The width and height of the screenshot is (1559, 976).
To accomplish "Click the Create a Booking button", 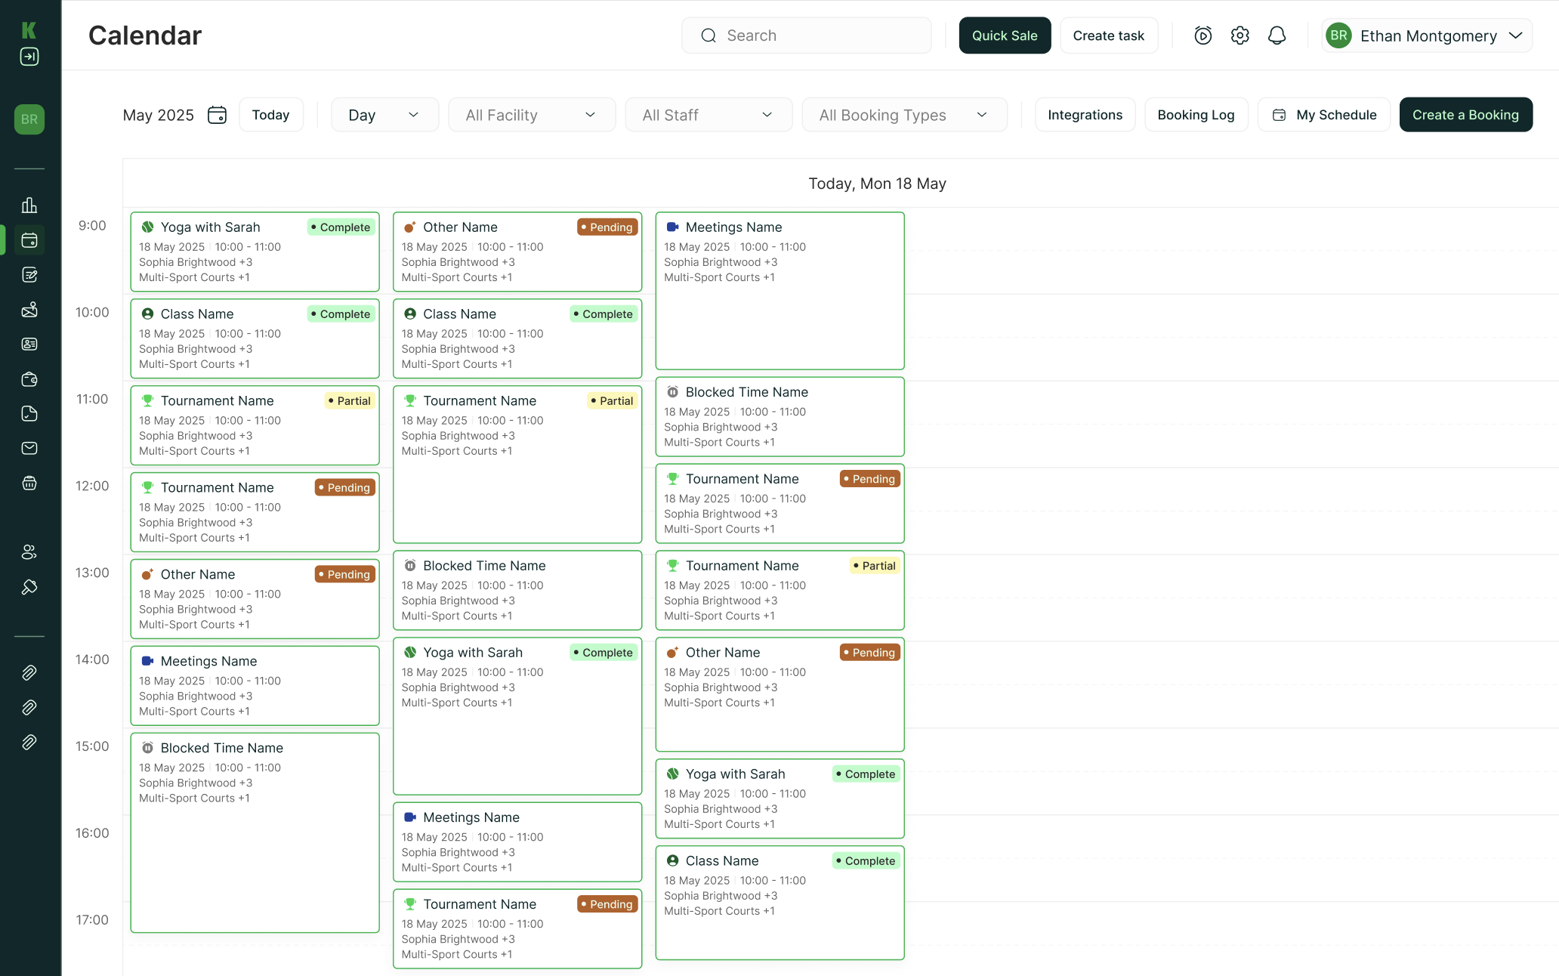I will point(1465,115).
